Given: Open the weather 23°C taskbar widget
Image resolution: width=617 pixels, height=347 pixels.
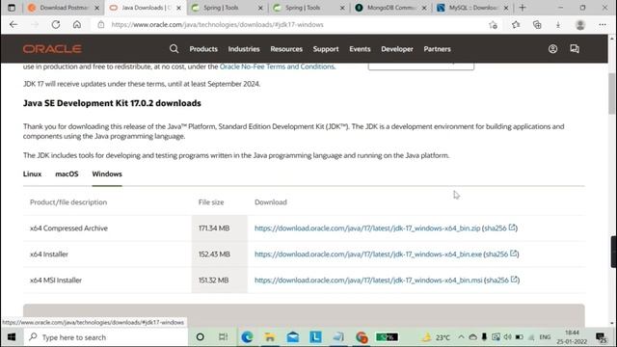Looking at the screenshot, I should [437, 337].
